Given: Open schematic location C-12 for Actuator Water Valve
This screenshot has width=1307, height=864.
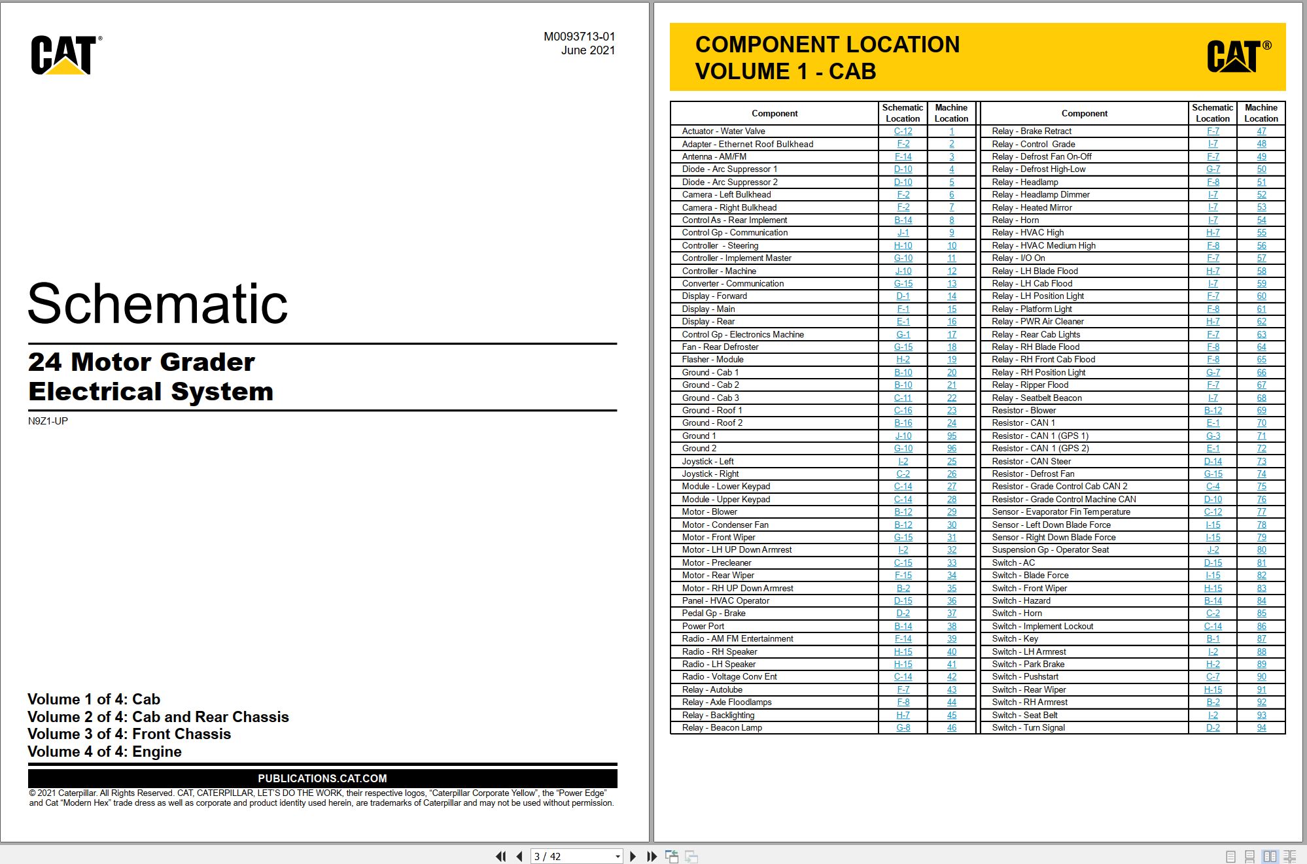Looking at the screenshot, I should 903,131.
